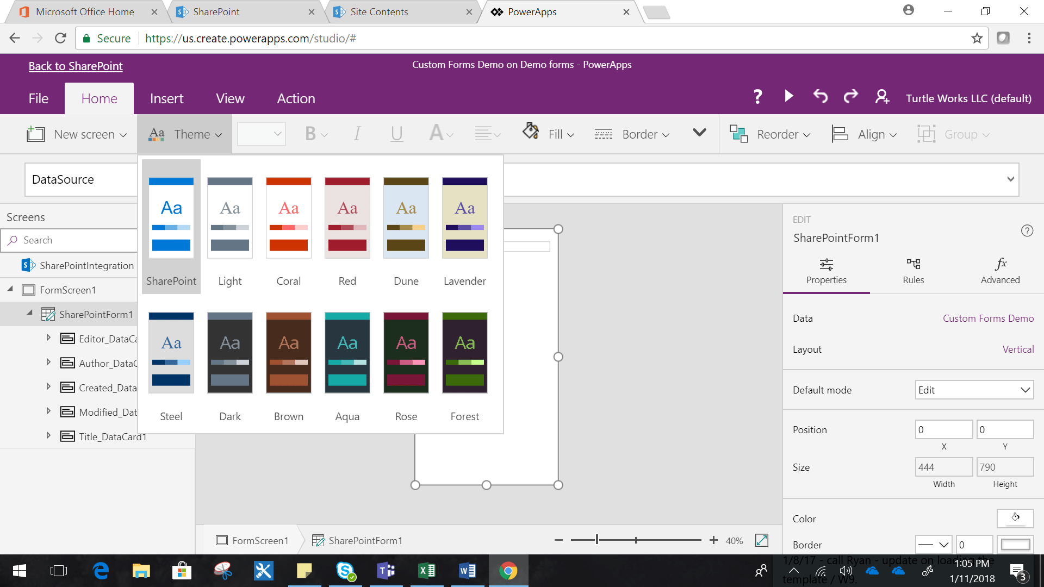Open the Default mode dropdown

click(x=974, y=390)
